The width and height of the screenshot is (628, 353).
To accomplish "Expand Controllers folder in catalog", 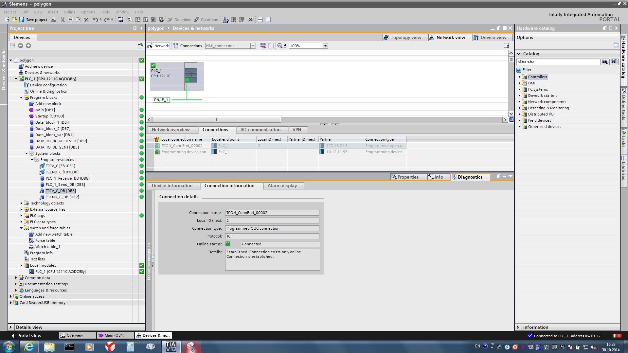I will click(x=519, y=77).
